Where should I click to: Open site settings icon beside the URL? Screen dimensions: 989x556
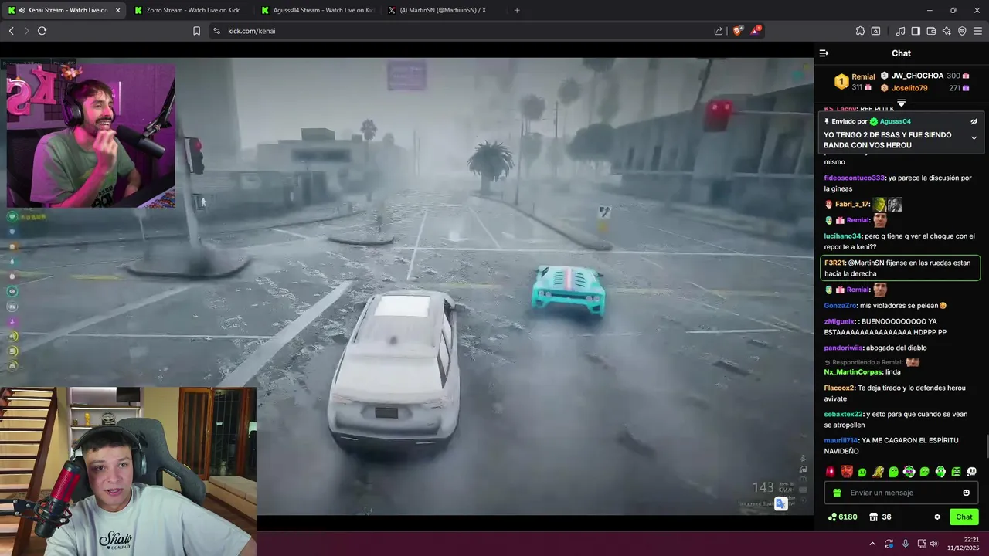pos(216,31)
